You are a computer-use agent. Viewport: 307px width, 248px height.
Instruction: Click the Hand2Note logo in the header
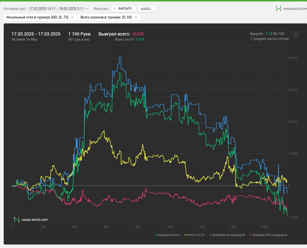tap(291, 9)
